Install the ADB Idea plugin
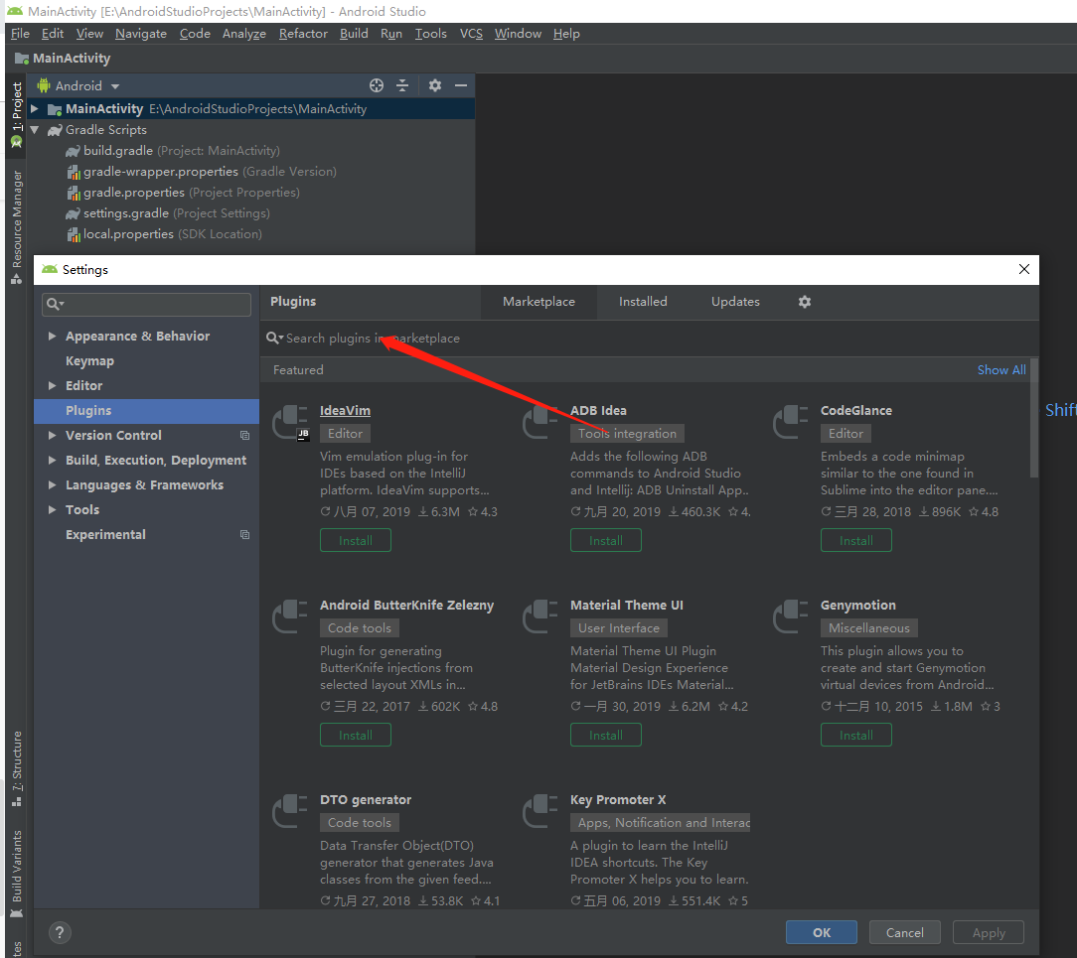1077x958 pixels. [x=605, y=541]
